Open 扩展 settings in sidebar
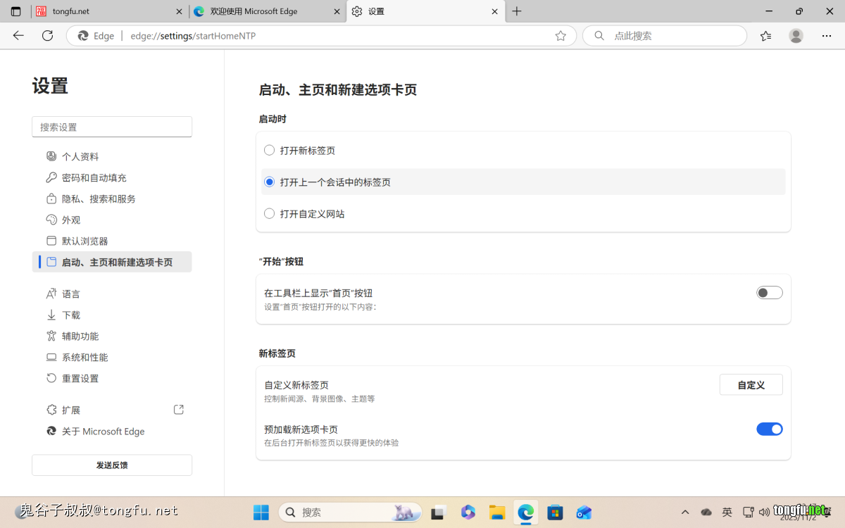This screenshot has height=528, width=845. tap(71, 410)
